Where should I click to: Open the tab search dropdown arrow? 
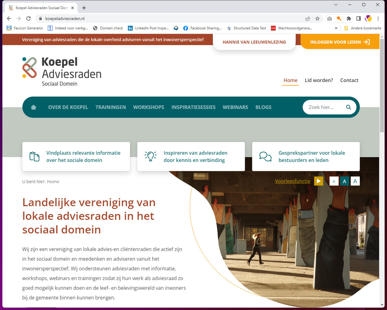click(x=336, y=5)
